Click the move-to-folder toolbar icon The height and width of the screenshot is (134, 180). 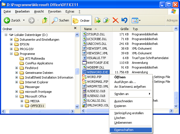coord(98,20)
